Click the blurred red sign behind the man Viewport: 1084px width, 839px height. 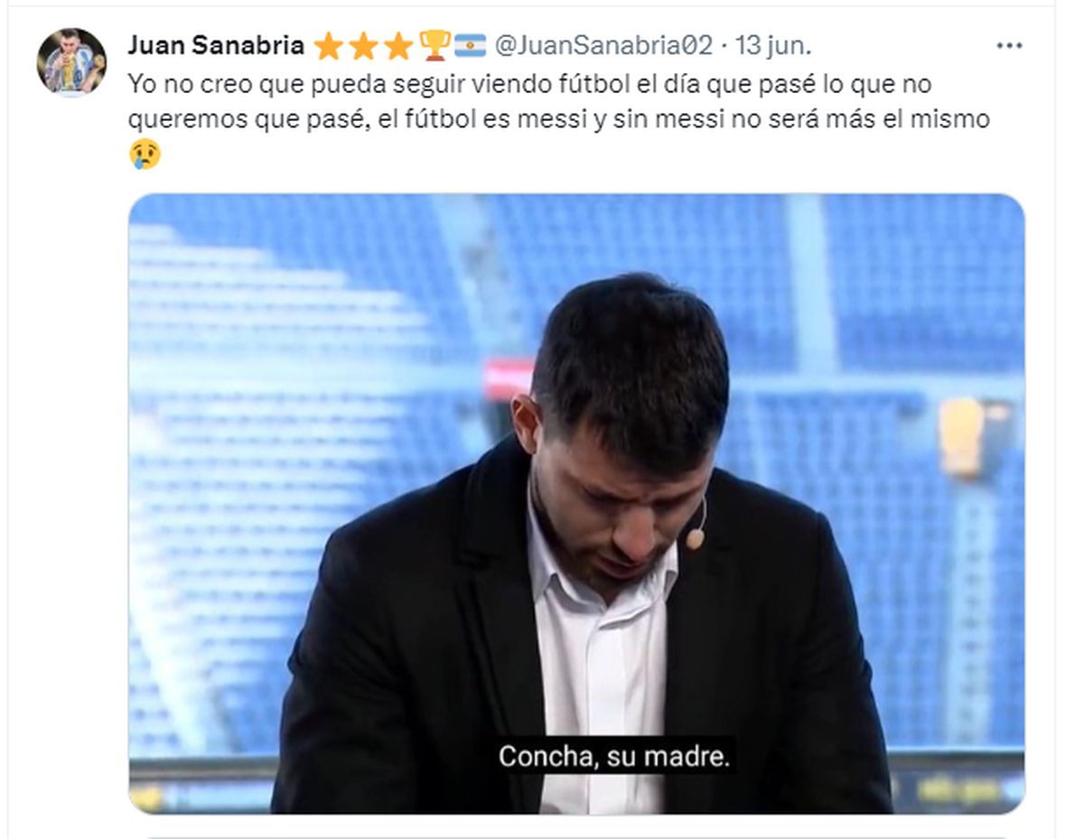pyautogui.click(x=509, y=378)
